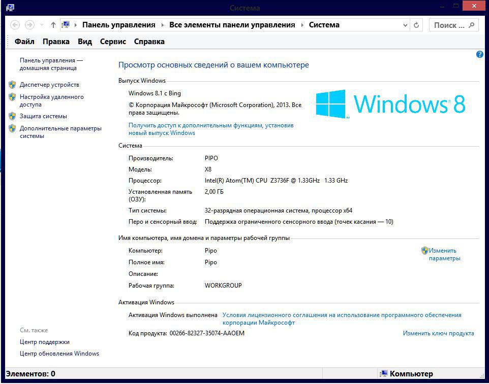Expand chevron before Панель управления breadcrumb

click(75, 25)
